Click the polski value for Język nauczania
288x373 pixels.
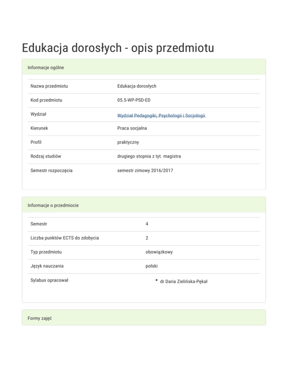tap(151, 266)
